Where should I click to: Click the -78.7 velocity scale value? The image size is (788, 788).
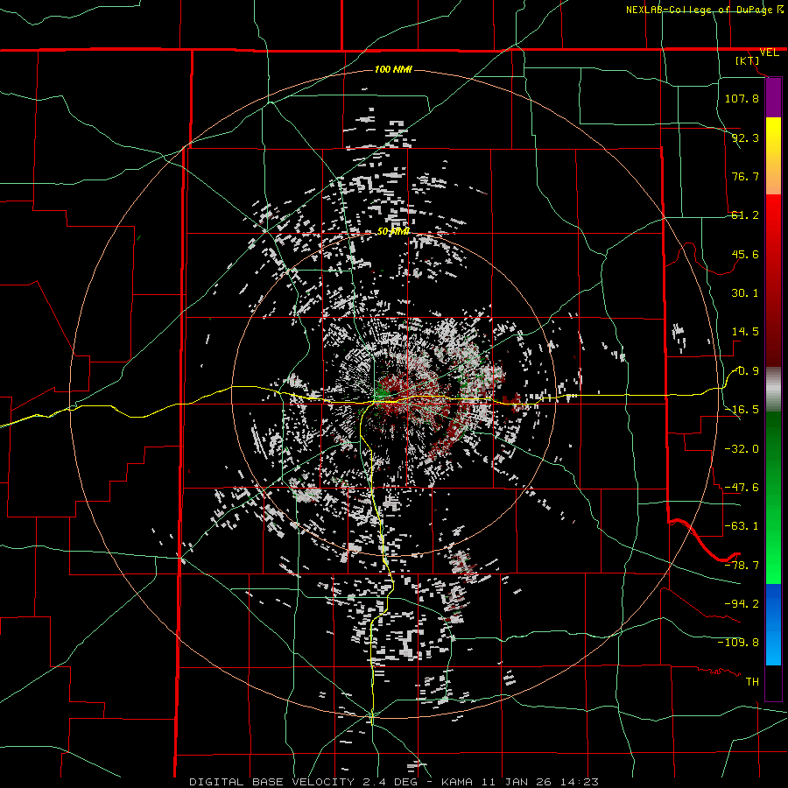[x=742, y=566]
